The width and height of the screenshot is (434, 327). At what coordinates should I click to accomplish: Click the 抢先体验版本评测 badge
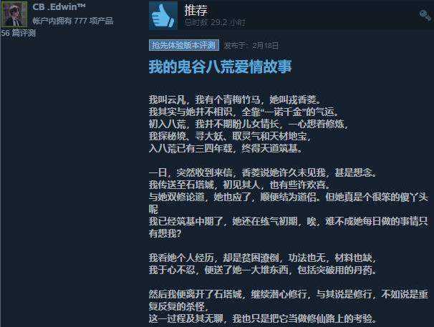click(184, 45)
